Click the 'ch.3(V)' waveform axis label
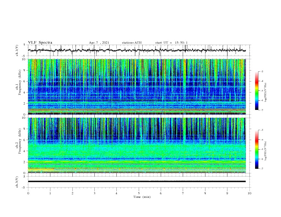This screenshot has width=281, height=217. click(x=17, y=182)
